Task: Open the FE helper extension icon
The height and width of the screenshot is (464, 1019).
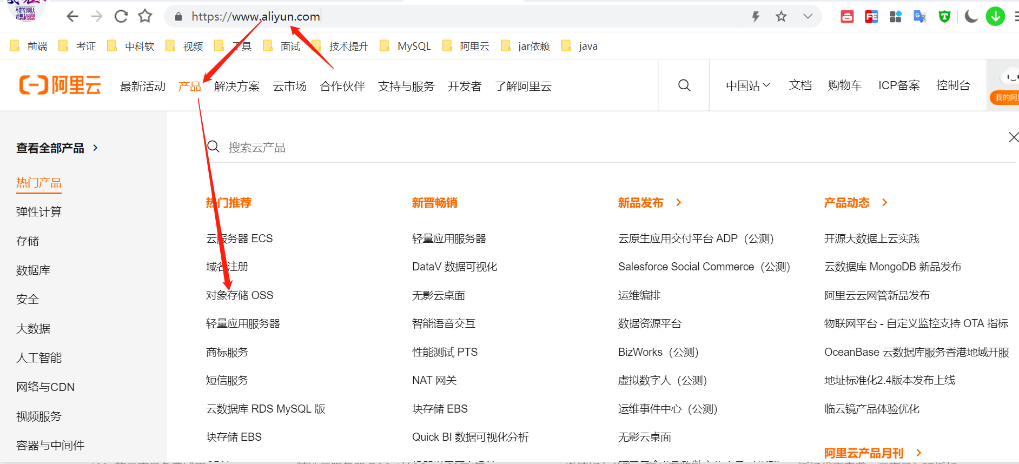Action: (871, 17)
